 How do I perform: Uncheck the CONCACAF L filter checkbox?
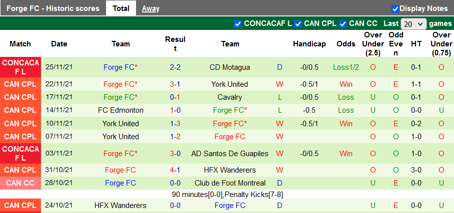(238, 23)
